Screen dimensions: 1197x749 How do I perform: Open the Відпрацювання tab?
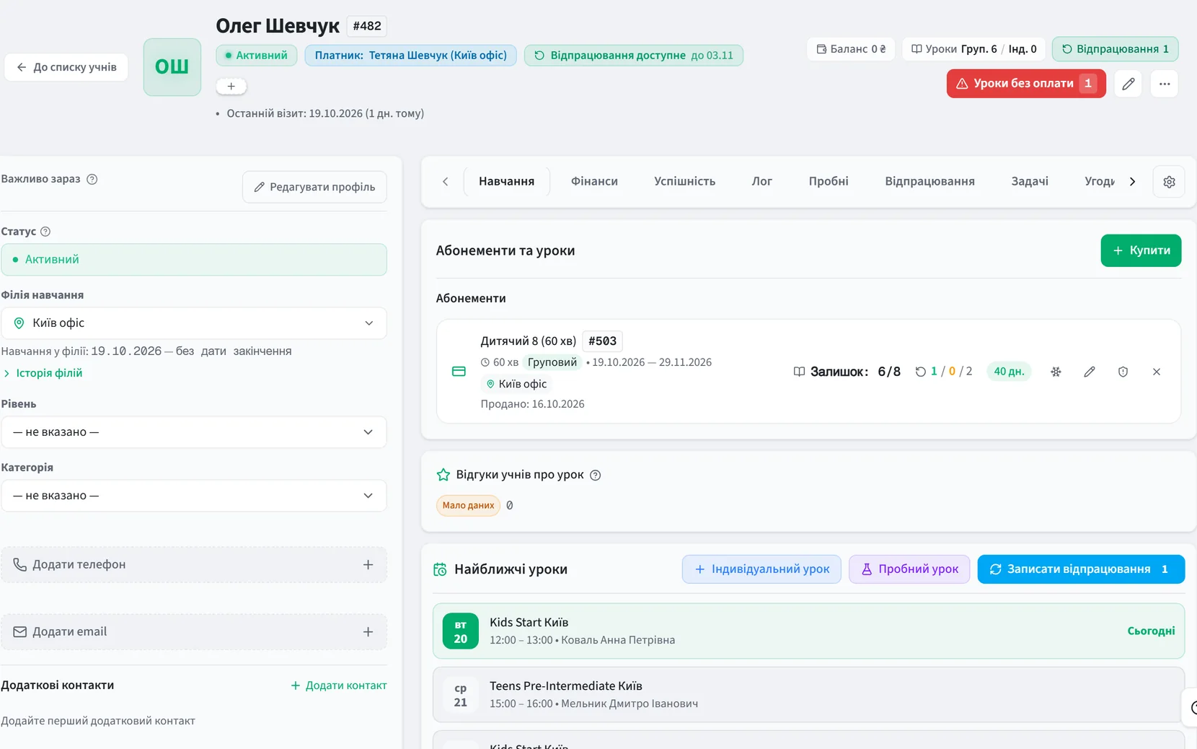click(x=929, y=182)
